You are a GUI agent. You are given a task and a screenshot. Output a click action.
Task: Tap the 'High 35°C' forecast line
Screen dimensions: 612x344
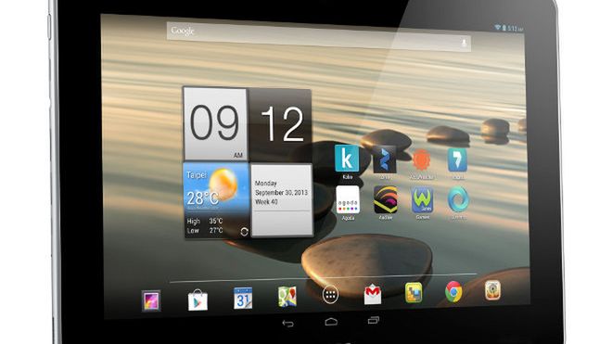(205, 221)
